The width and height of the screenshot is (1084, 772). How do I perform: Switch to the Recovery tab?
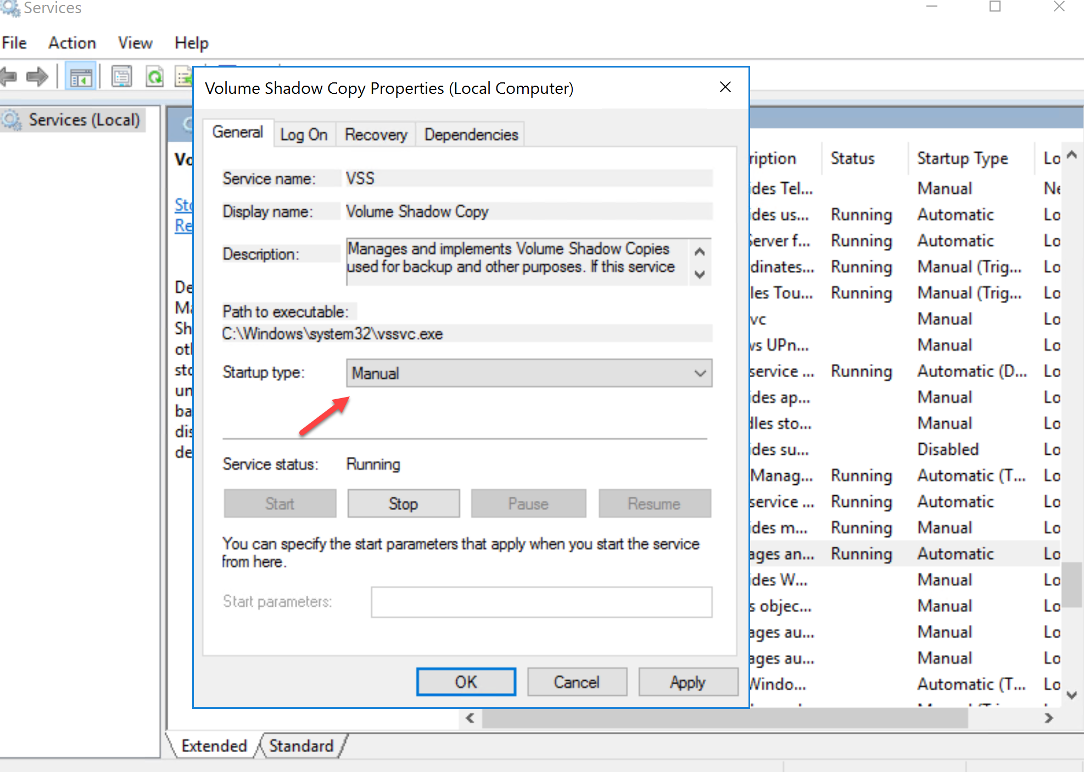[376, 133]
